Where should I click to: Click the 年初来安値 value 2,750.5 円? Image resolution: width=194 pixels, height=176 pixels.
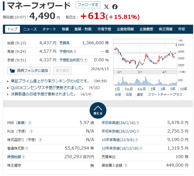[178, 131]
